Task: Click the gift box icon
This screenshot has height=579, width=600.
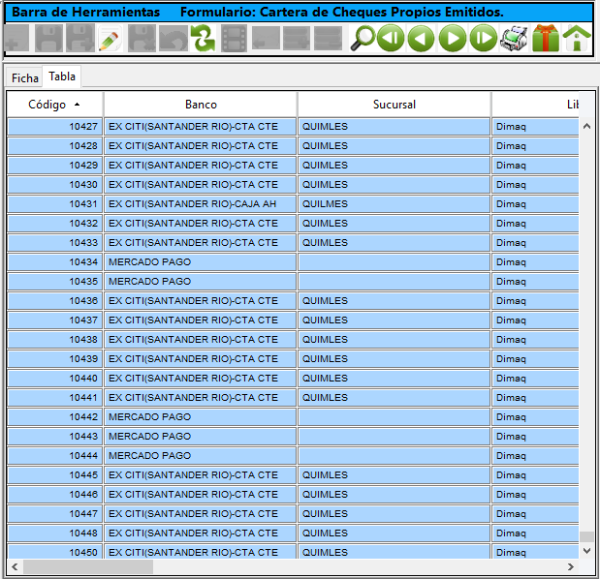Action: point(546,39)
